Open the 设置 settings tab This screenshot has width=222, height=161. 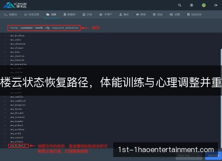175,14
